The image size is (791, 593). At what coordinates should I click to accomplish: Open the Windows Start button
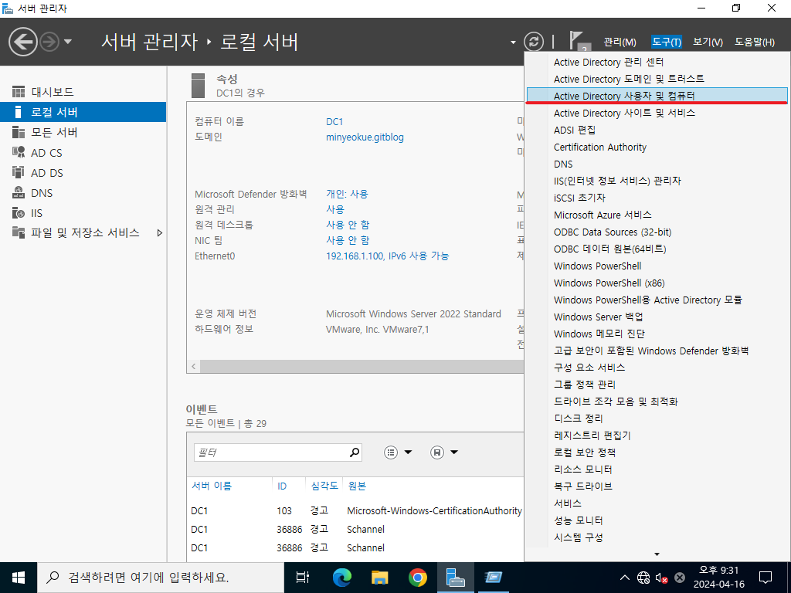(19, 578)
